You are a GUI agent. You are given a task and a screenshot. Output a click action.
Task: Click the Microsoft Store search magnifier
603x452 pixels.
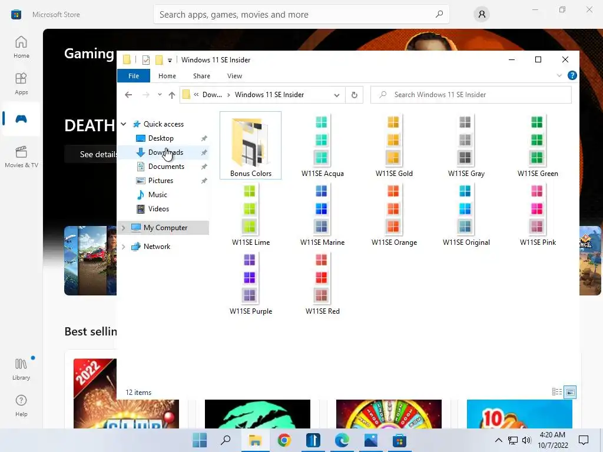coord(439,14)
